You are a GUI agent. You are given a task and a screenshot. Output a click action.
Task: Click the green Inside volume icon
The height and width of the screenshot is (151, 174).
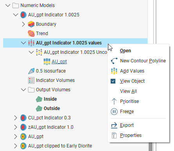(39, 99)
